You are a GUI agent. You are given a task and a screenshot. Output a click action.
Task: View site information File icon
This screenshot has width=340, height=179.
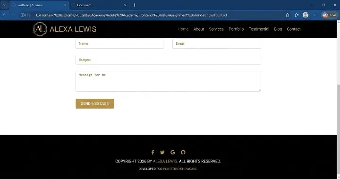coord(25,15)
